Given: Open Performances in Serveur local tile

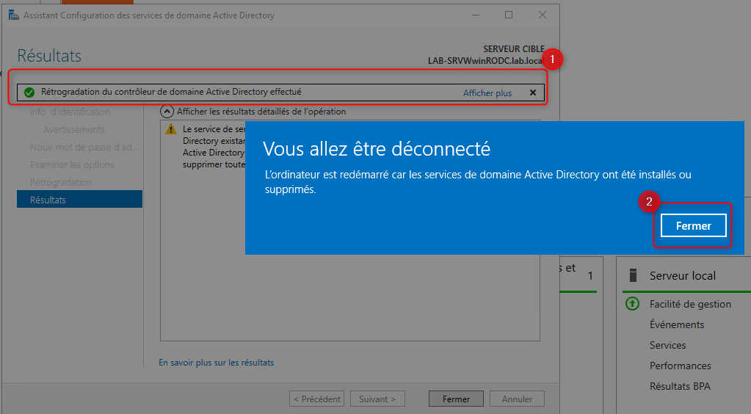Looking at the screenshot, I should pyautogui.click(x=680, y=366).
